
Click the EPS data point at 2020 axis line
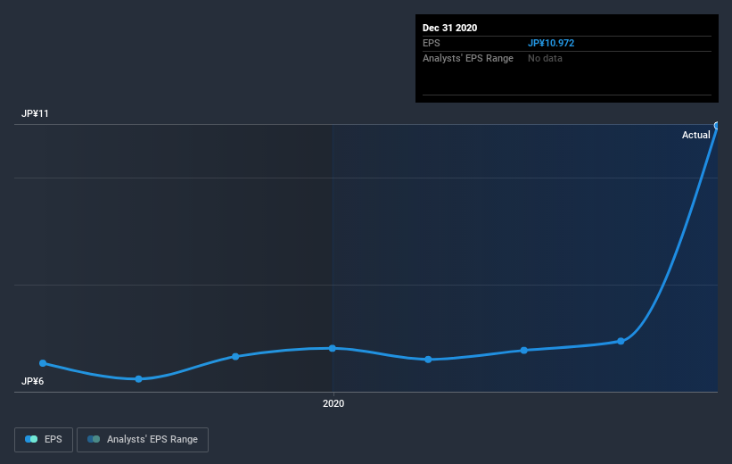332,348
